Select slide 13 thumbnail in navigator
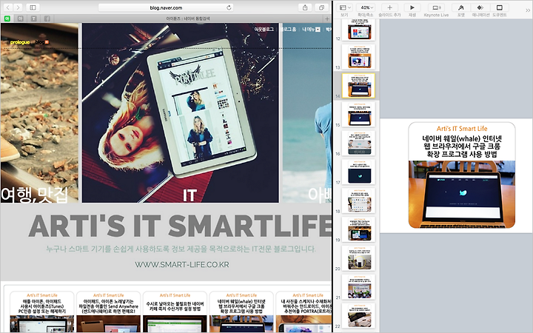Image resolution: width=533 pixels, height=333 pixels. click(x=359, y=57)
